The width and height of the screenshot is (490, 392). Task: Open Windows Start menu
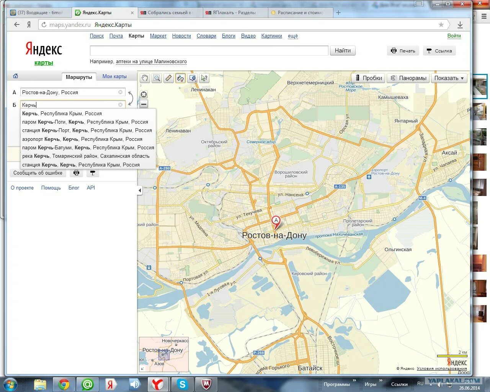click(x=11, y=384)
